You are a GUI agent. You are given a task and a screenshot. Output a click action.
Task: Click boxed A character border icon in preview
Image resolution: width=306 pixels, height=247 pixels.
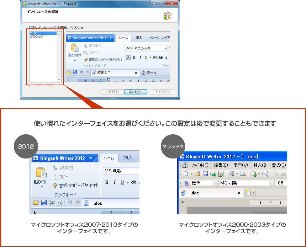128,58
